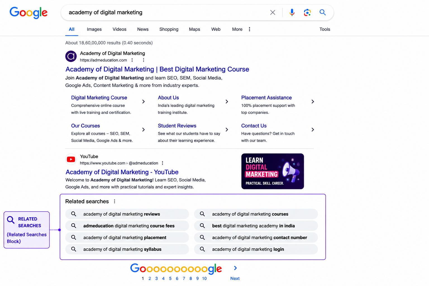Open the https://admeducation.com URL
429x286 pixels.
103,60
